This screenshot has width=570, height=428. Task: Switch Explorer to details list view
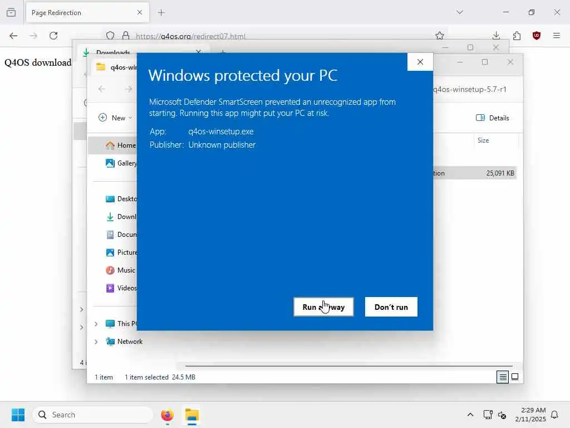tap(503, 377)
